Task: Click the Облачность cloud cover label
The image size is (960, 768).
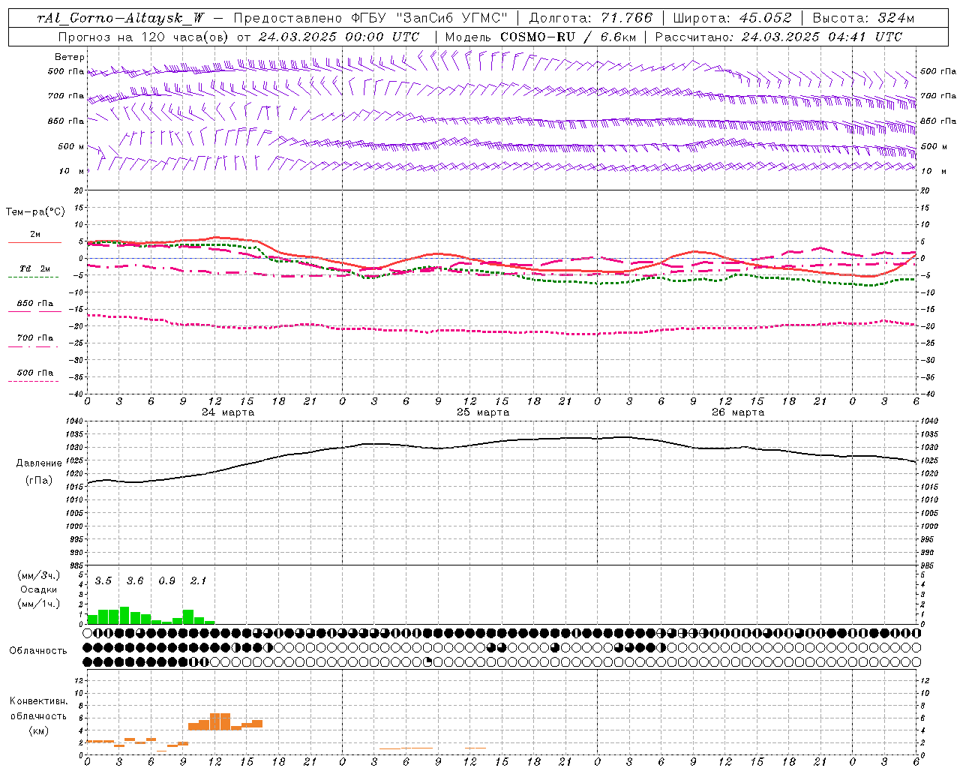Action: 38,651
